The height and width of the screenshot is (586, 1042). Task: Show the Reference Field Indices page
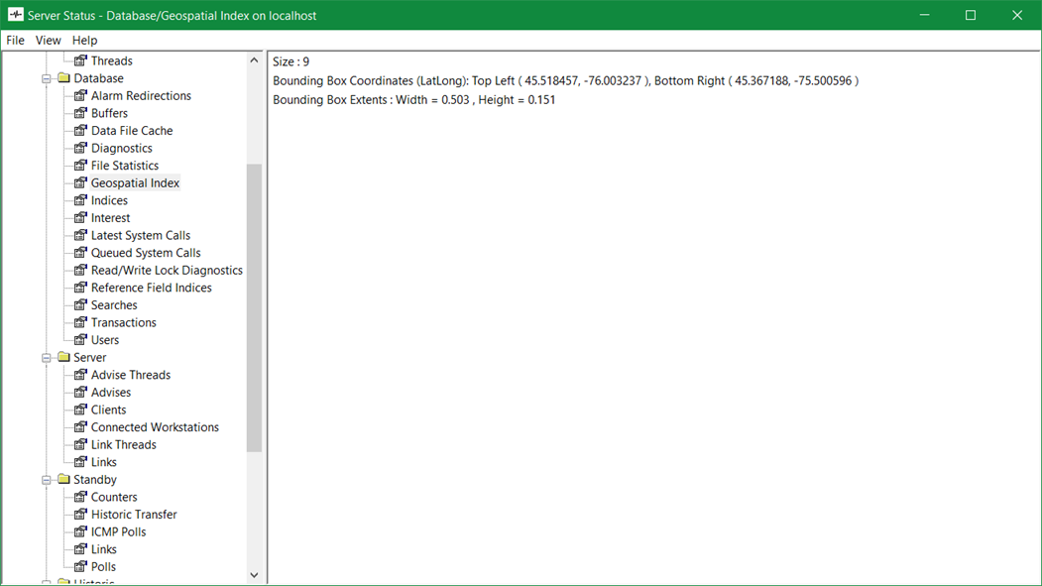tap(151, 288)
